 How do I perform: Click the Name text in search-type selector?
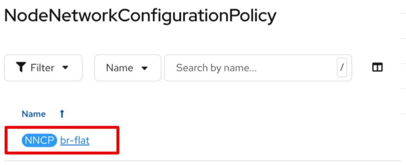(x=119, y=68)
